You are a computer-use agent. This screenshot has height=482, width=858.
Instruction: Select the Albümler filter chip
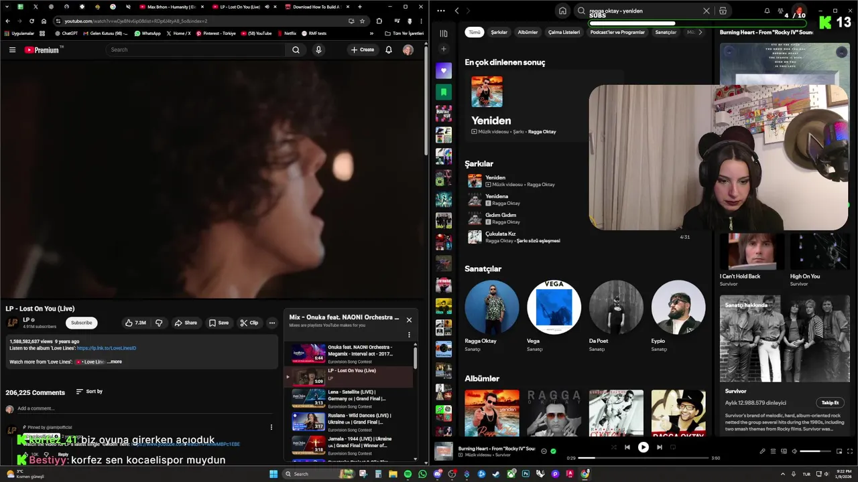point(528,32)
